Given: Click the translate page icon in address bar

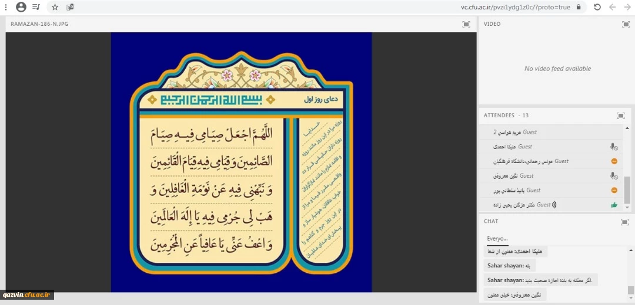Looking at the screenshot, I should click(x=70, y=7).
